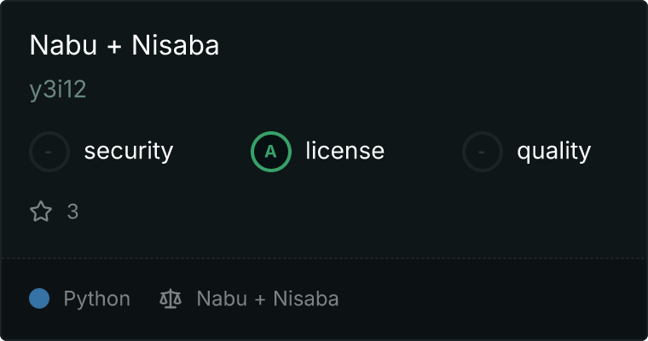Open the Nabu + Nisaba title link
The height and width of the screenshot is (341, 648).
point(124,46)
